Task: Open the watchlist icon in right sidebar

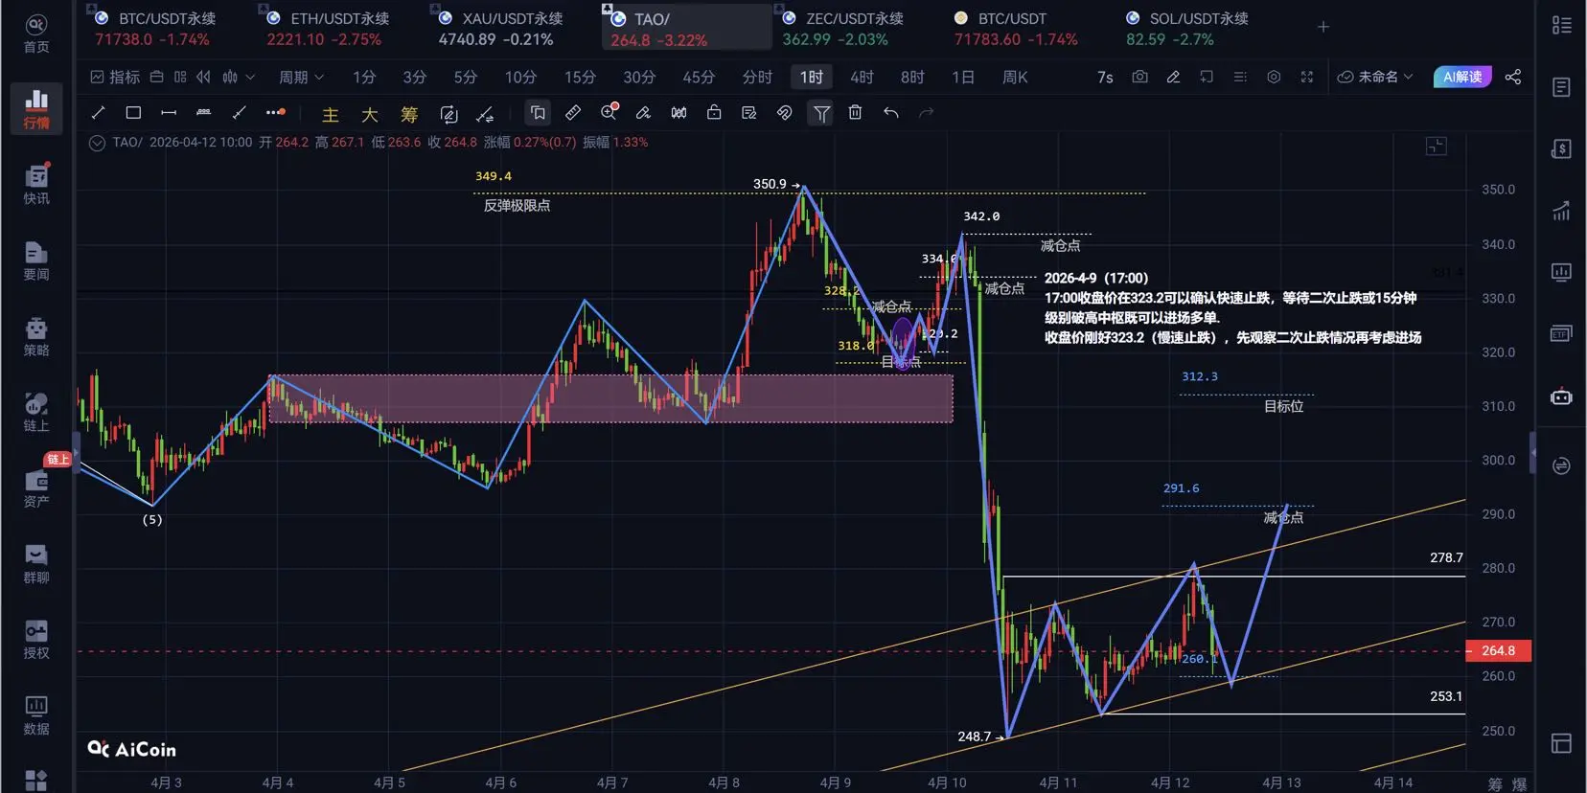Action: (1561, 26)
